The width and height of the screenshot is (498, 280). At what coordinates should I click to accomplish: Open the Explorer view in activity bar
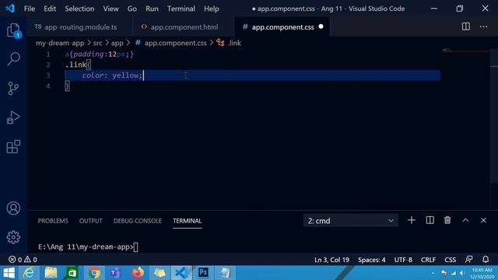13,30
